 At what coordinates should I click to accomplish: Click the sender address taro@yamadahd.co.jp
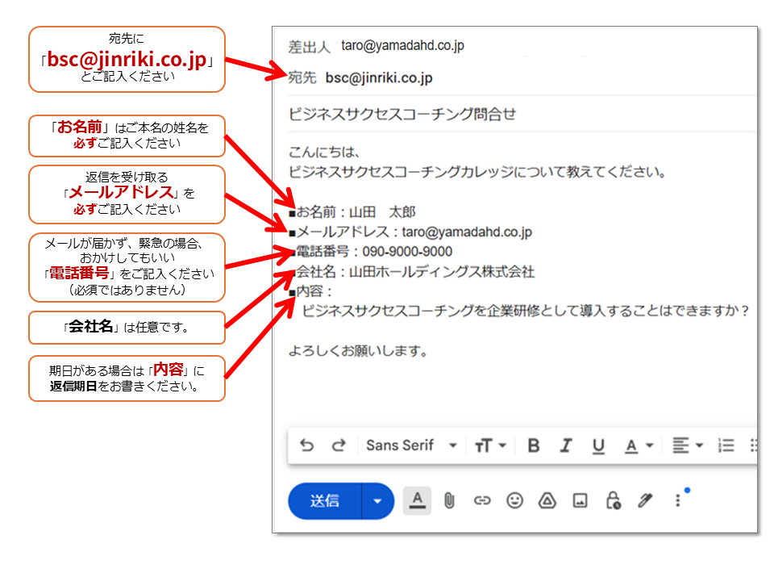click(x=402, y=45)
